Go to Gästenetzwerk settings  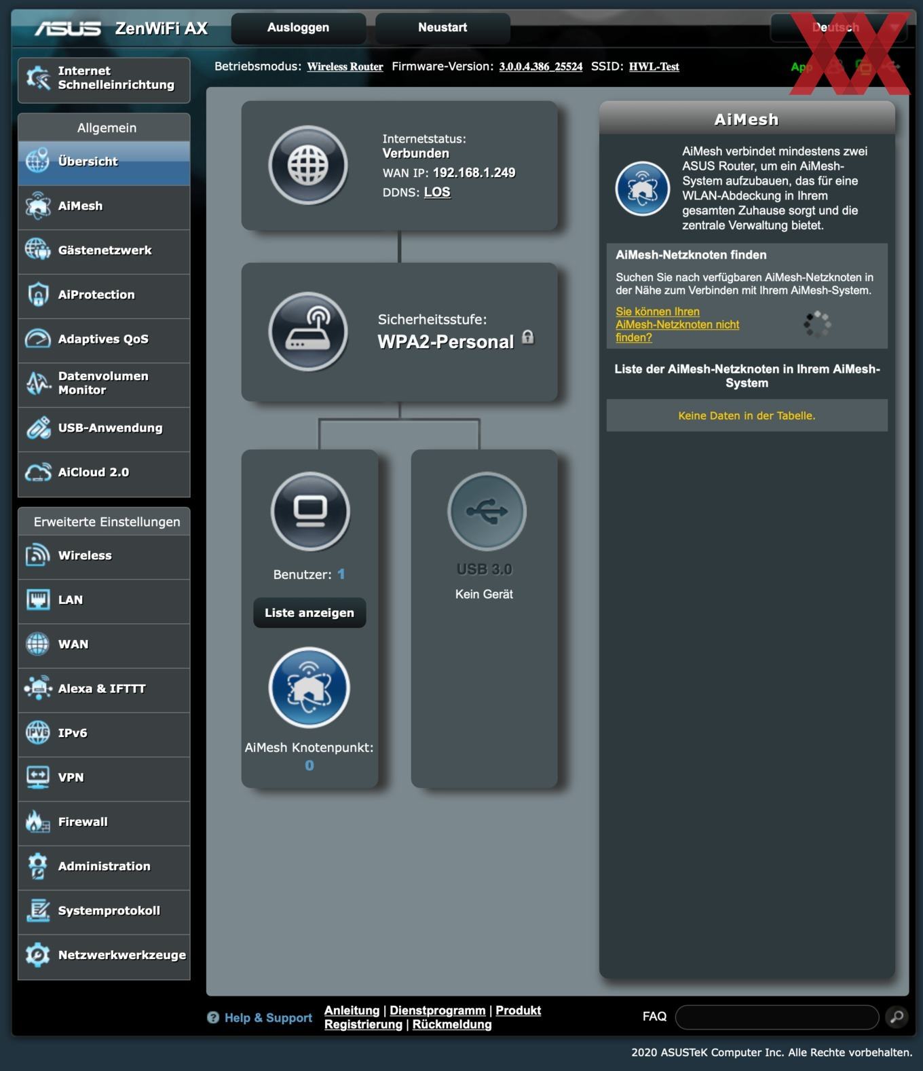(104, 251)
